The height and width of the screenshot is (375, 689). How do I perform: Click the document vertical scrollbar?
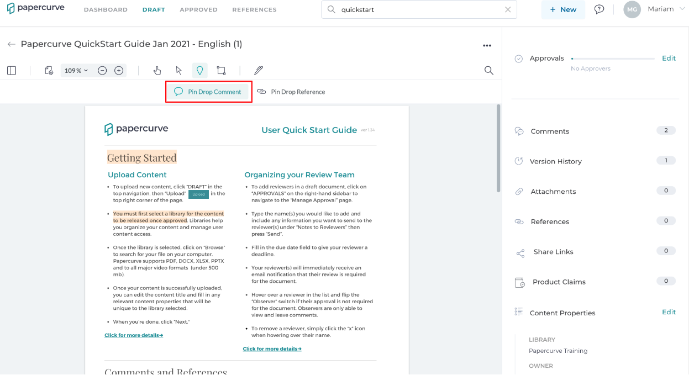coord(498,148)
